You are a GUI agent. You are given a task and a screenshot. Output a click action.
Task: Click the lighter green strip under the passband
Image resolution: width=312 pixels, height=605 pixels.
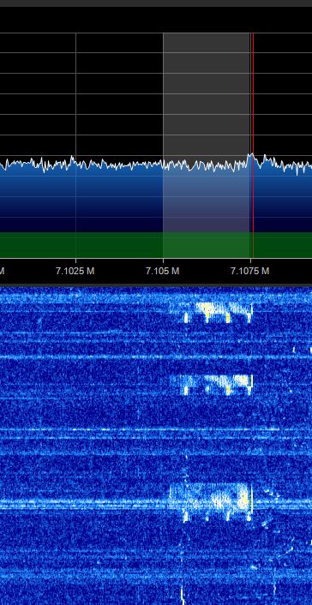click(207, 244)
